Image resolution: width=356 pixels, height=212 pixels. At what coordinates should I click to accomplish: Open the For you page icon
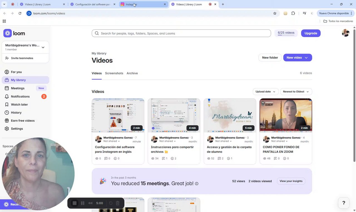click(x=7, y=72)
